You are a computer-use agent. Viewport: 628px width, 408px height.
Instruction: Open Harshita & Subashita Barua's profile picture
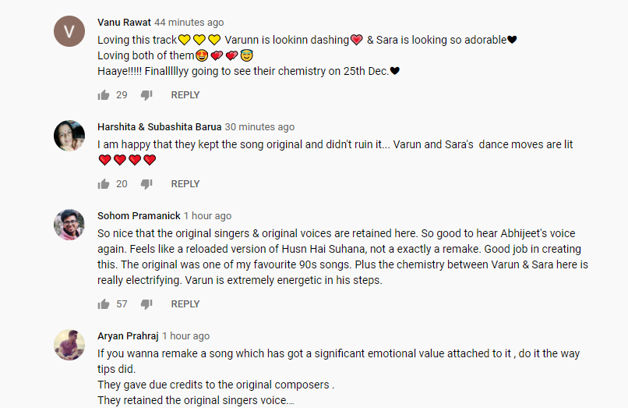click(x=69, y=136)
